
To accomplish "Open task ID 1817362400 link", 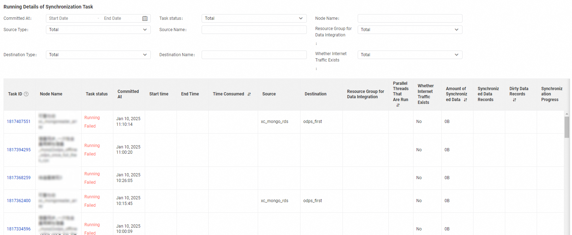I will (19, 201).
